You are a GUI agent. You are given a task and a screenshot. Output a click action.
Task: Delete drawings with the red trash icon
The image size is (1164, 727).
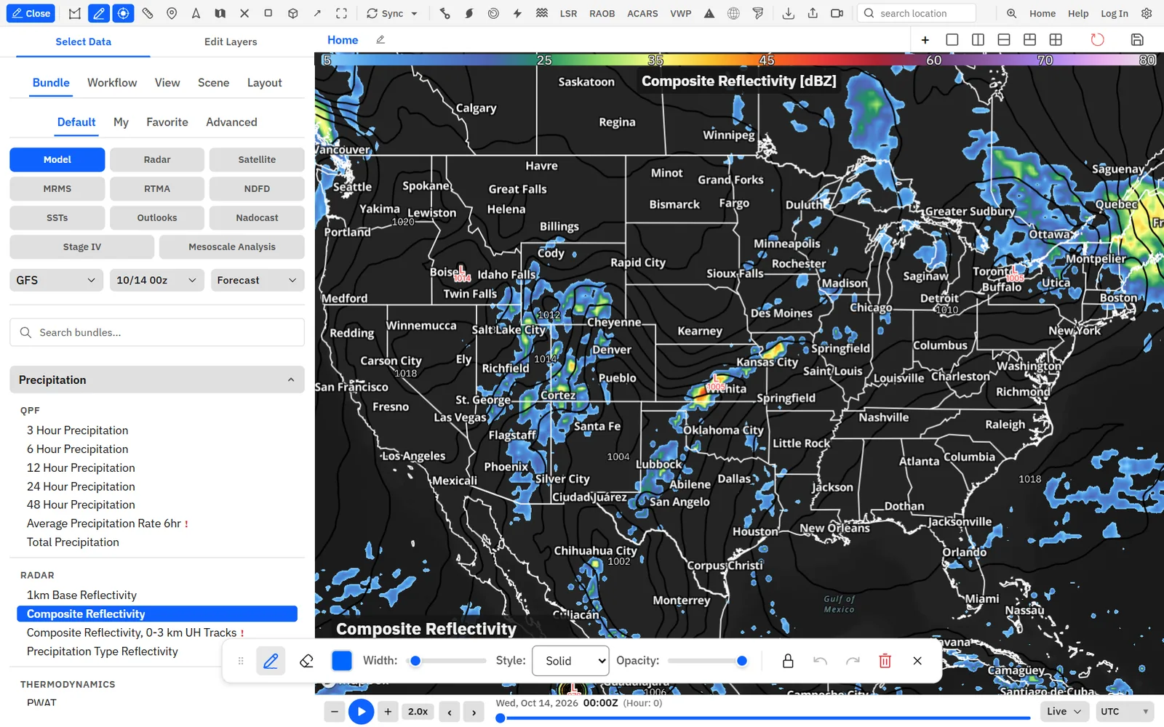[x=885, y=661]
